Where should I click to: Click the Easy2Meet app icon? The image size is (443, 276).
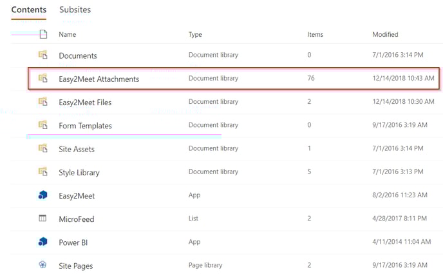[x=42, y=195]
